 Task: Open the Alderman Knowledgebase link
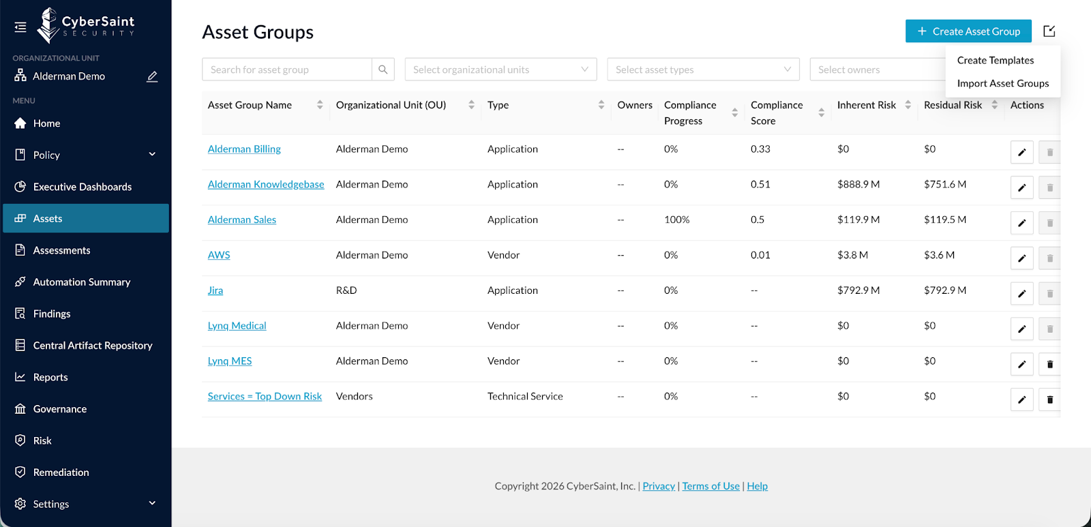pyautogui.click(x=266, y=184)
